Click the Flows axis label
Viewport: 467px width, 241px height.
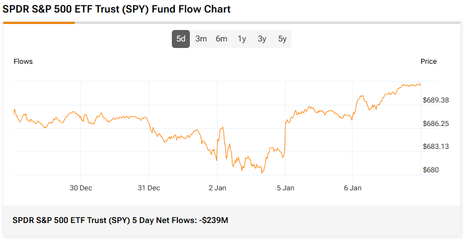pos(23,62)
